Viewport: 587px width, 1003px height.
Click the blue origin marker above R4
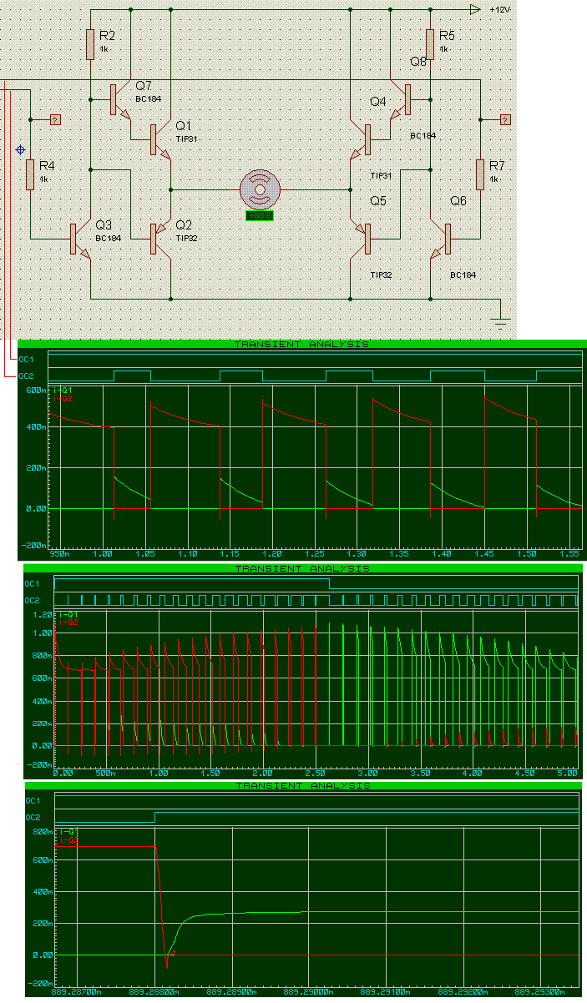21,150
